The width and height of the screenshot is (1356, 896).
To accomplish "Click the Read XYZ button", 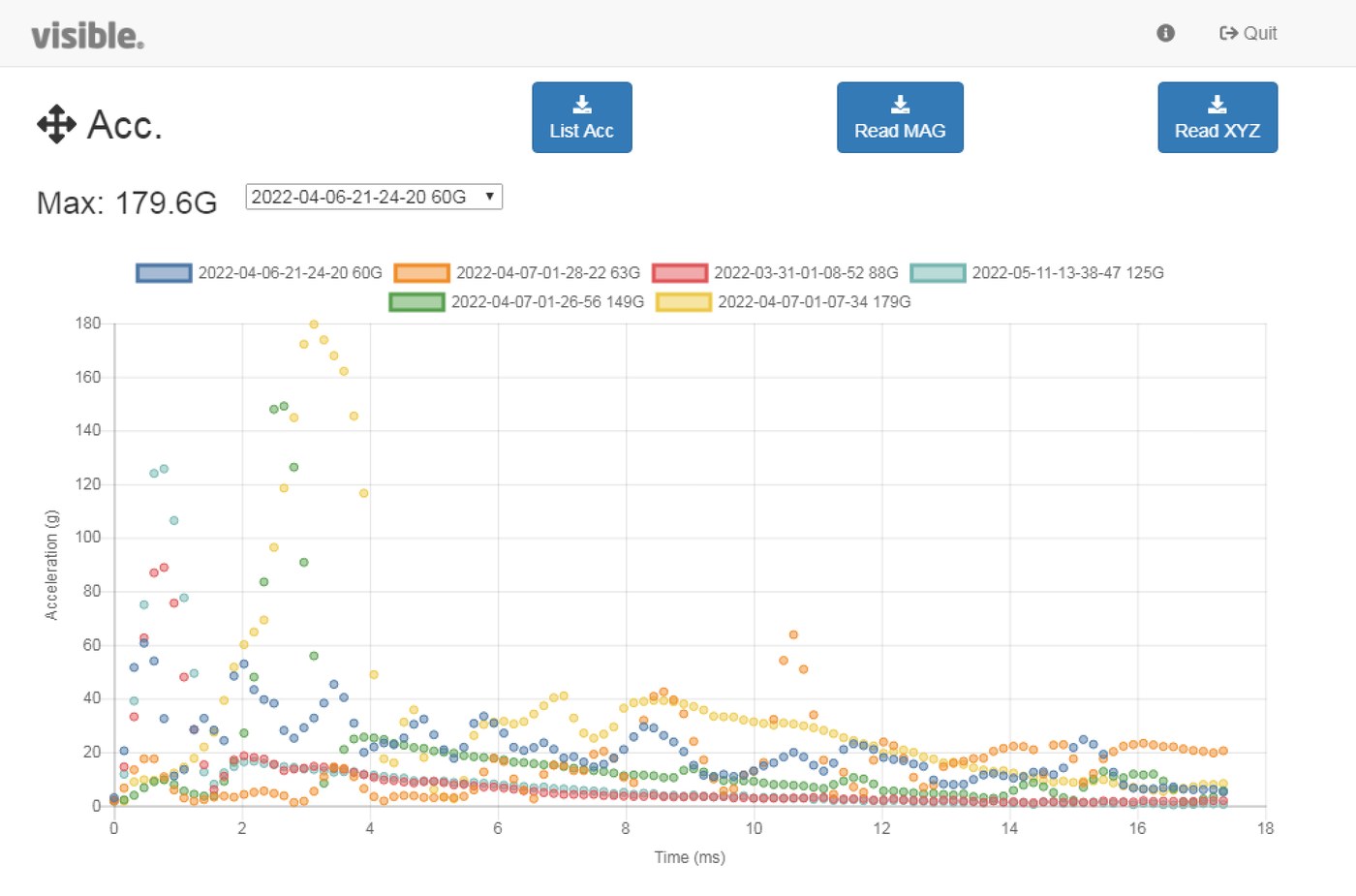I will coord(1217,117).
